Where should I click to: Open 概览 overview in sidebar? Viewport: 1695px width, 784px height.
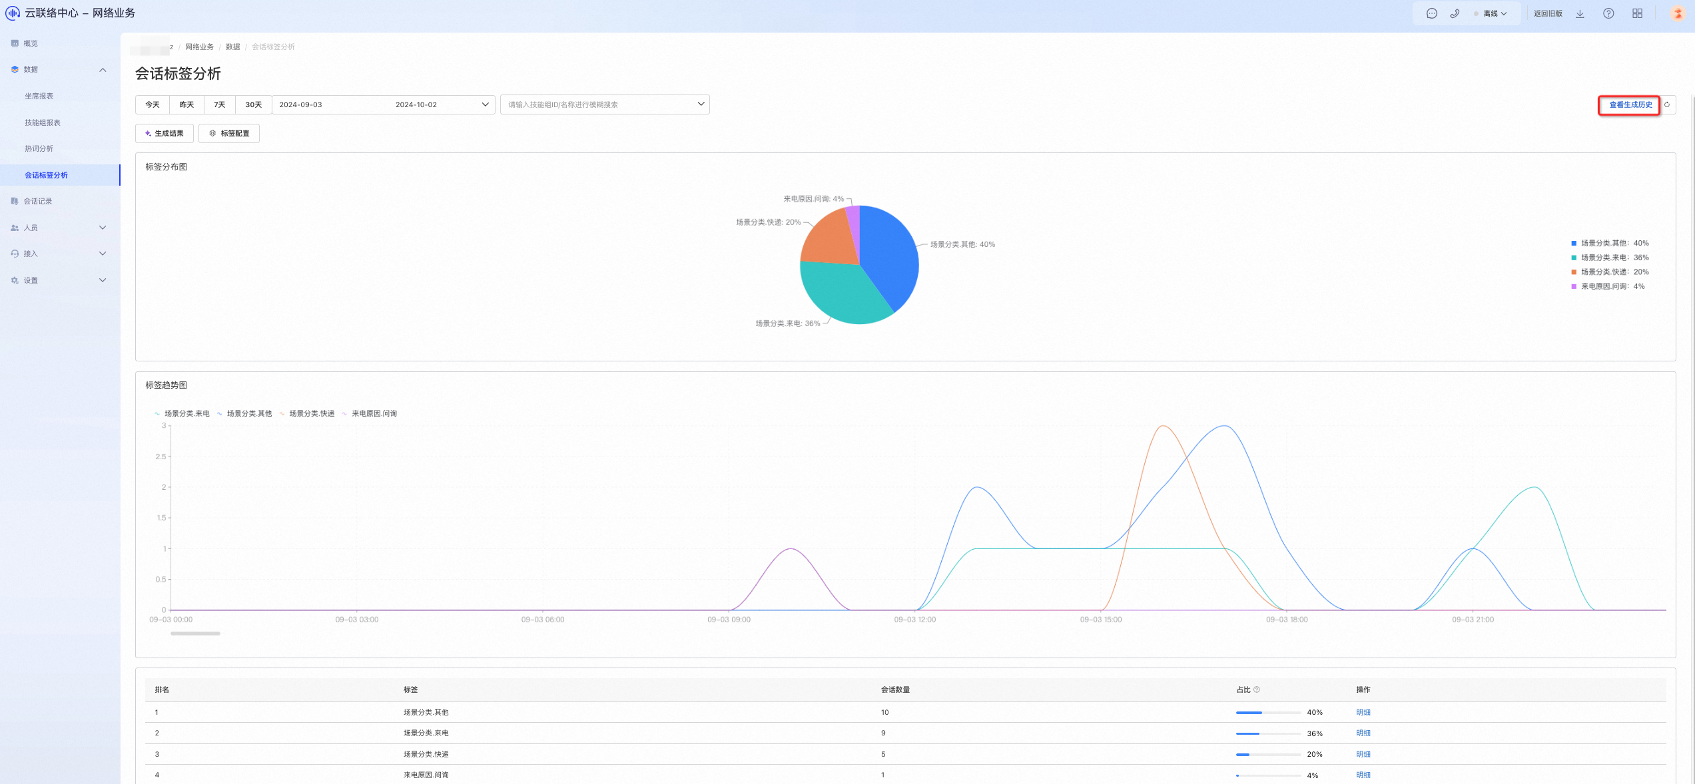tap(31, 43)
